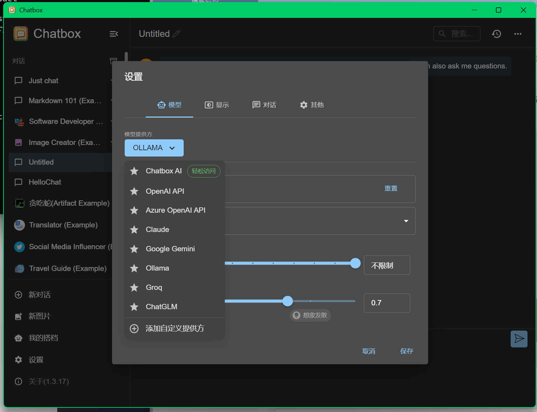
Task: Click star icon beside Google Gemini
Action: pyautogui.click(x=134, y=249)
